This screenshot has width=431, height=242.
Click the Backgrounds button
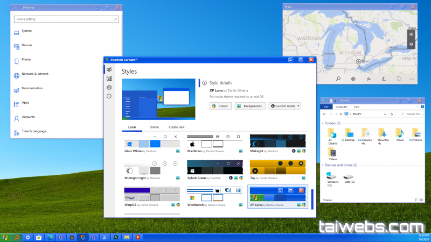point(251,106)
